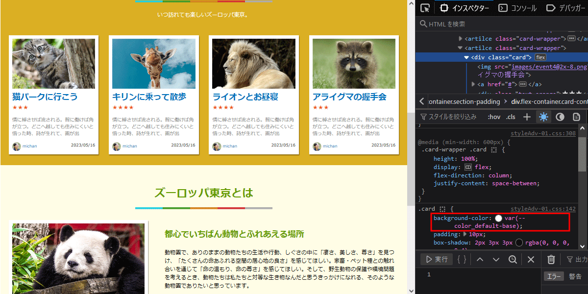Toggle print media simulation icon

click(577, 117)
